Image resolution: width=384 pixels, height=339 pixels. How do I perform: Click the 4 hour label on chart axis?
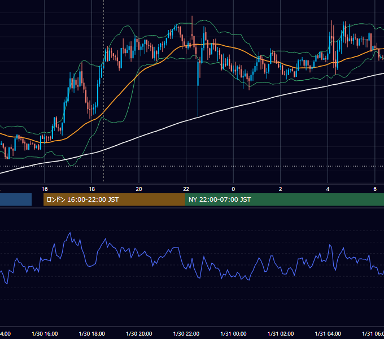click(328, 189)
